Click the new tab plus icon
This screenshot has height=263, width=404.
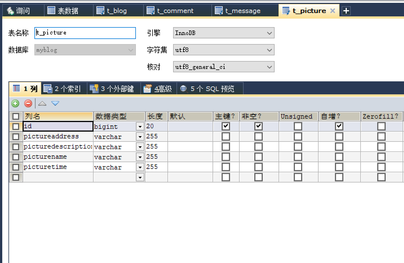(x=346, y=11)
